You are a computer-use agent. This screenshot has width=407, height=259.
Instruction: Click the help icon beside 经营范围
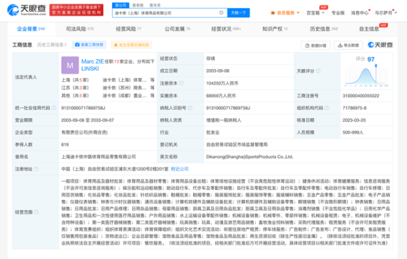pyautogui.click(x=37, y=212)
